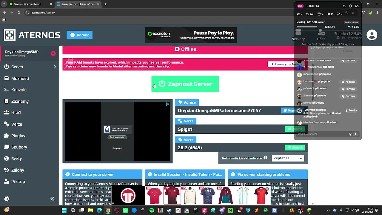Open the Hráči players icon
Viewport: 382px width, 215px height.
coord(6,113)
